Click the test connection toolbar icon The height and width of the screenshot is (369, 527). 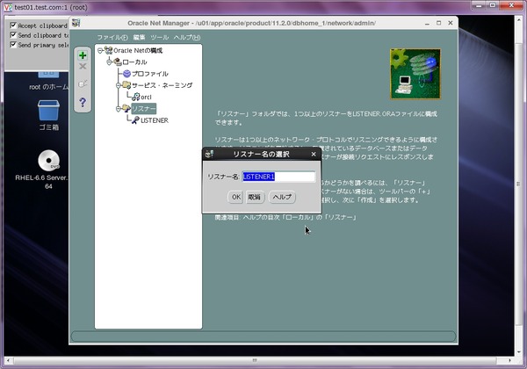click(83, 83)
